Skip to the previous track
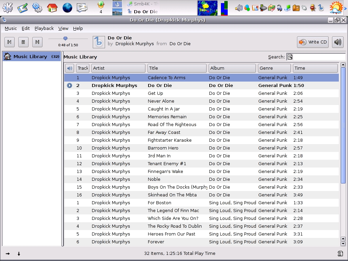 pos(10,42)
